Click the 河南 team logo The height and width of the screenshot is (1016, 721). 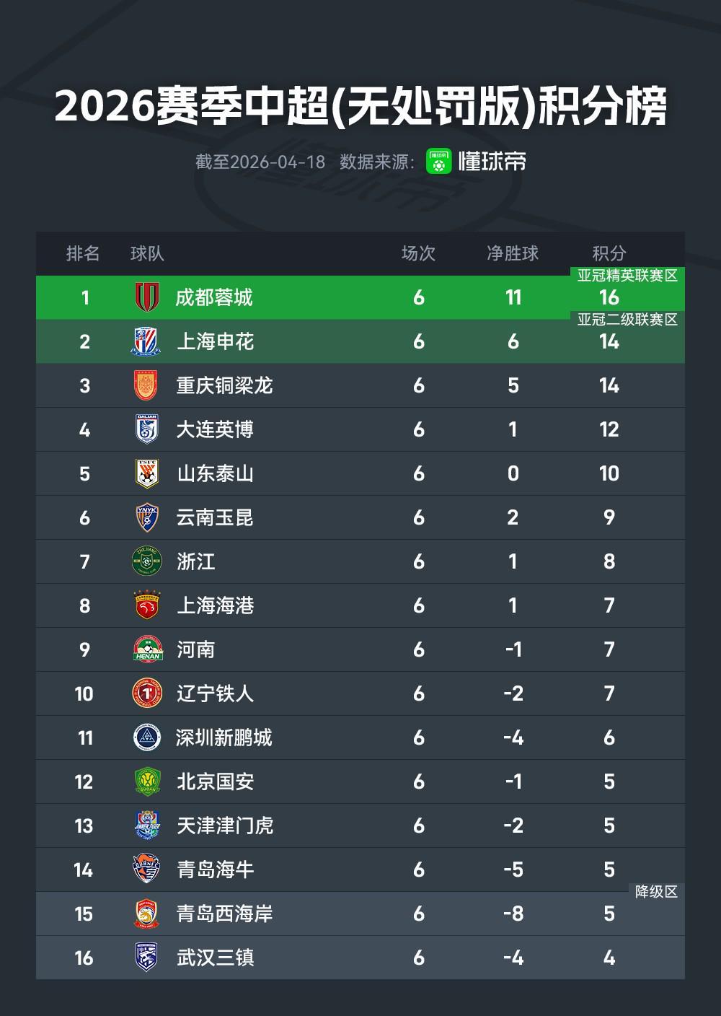146,649
